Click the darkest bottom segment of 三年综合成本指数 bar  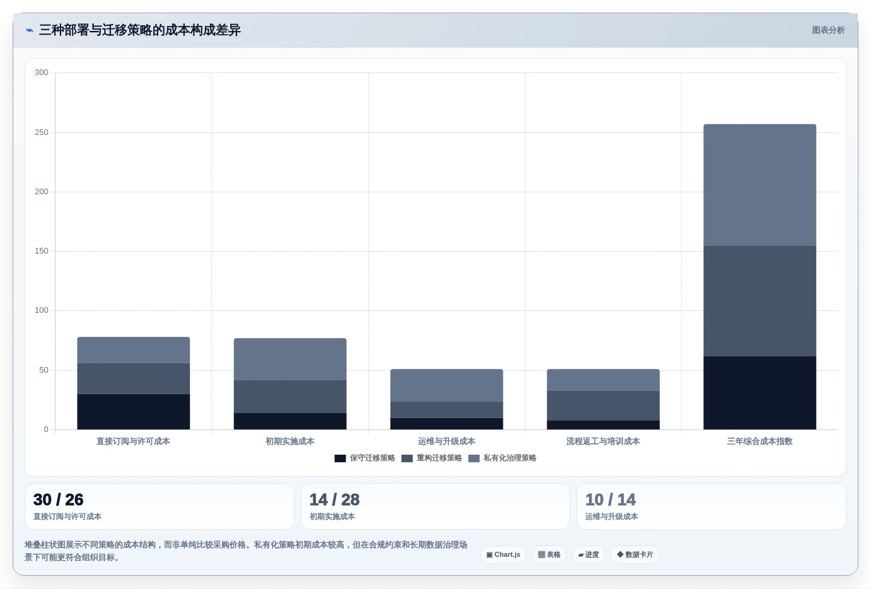pyautogui.click(x=760, y=393)
